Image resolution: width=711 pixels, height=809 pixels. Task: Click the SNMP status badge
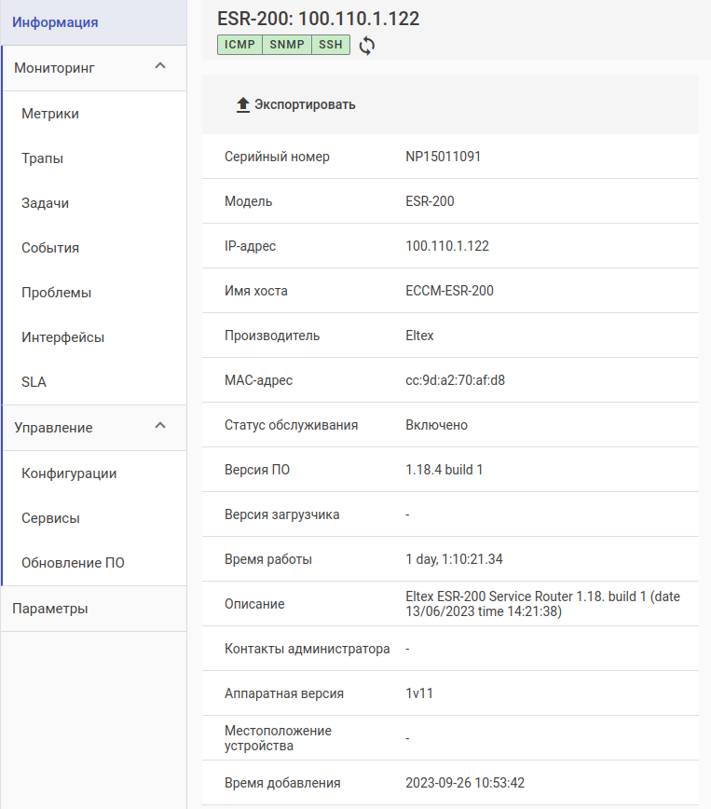tap(286, 45)
